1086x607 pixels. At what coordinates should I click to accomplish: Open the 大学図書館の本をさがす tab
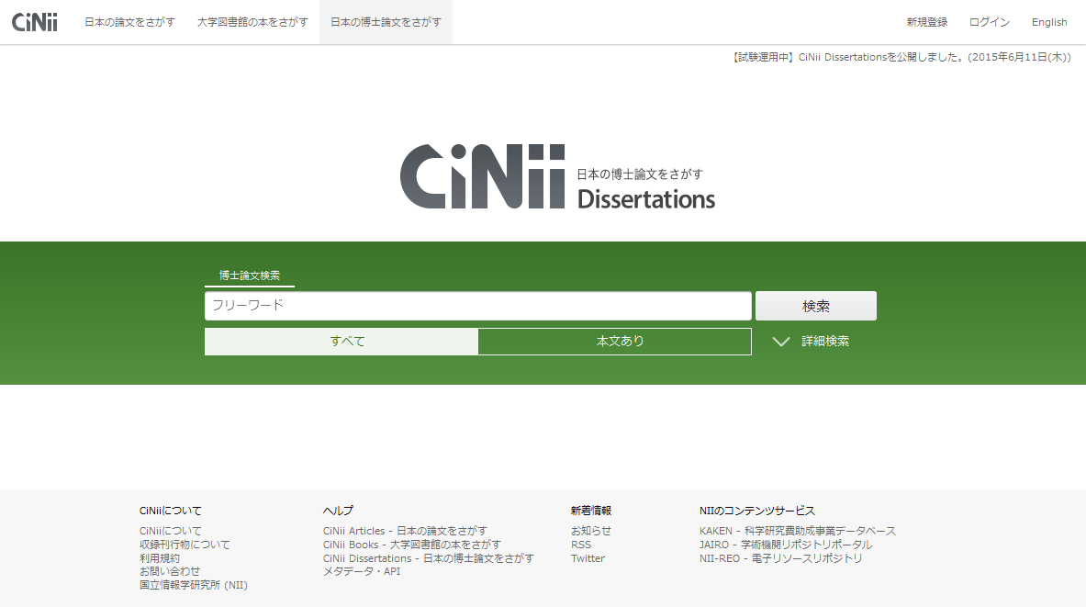[x=252, y=22]
